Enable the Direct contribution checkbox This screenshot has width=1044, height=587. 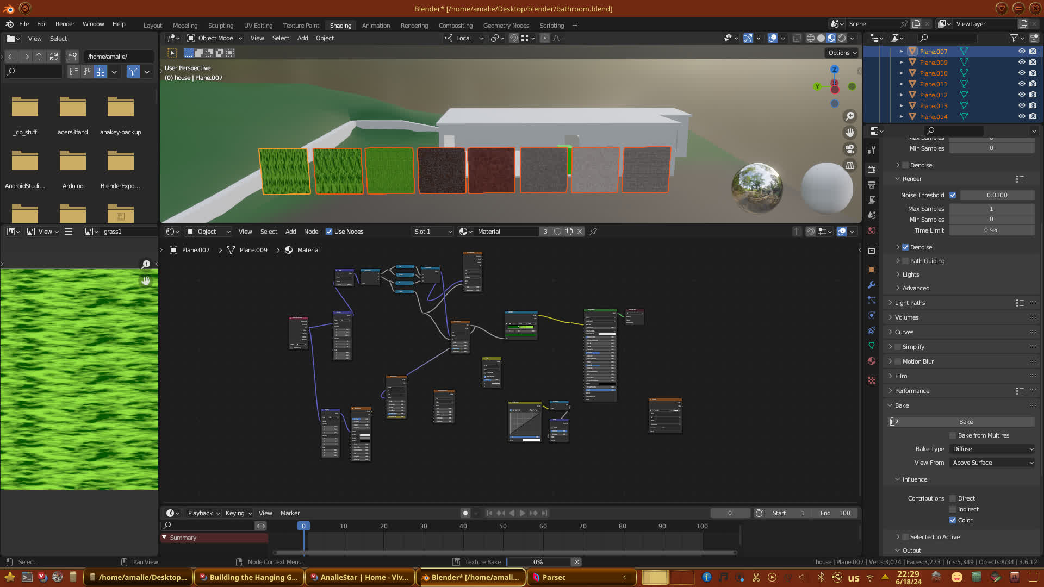pos(953,498)
